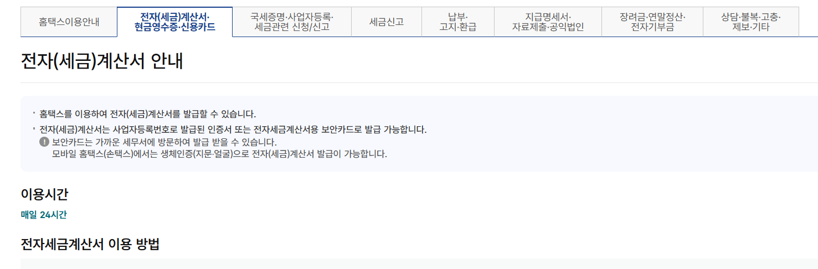818x269 pixels.
Task: Click the exclamation info icon beside 보안카드 note
Action: point(44,142)
